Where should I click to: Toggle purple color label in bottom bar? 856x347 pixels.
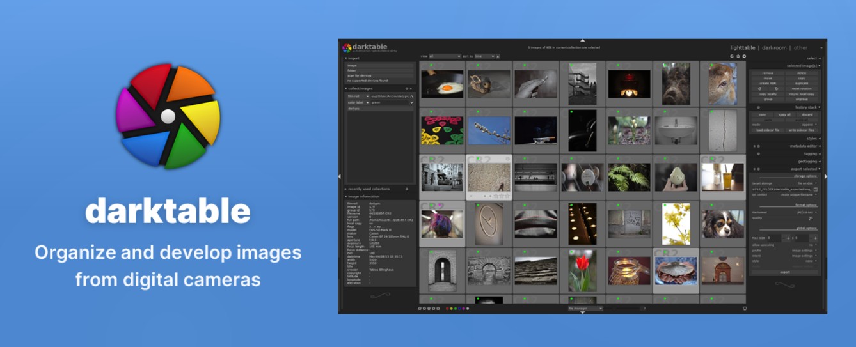pyautogui.click(x=464, y=309)
